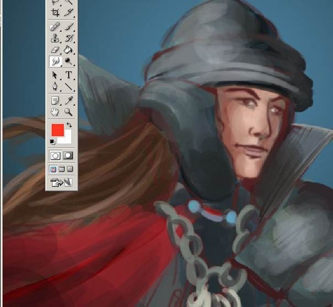Select the Brush tool

(x=69, y=27)
